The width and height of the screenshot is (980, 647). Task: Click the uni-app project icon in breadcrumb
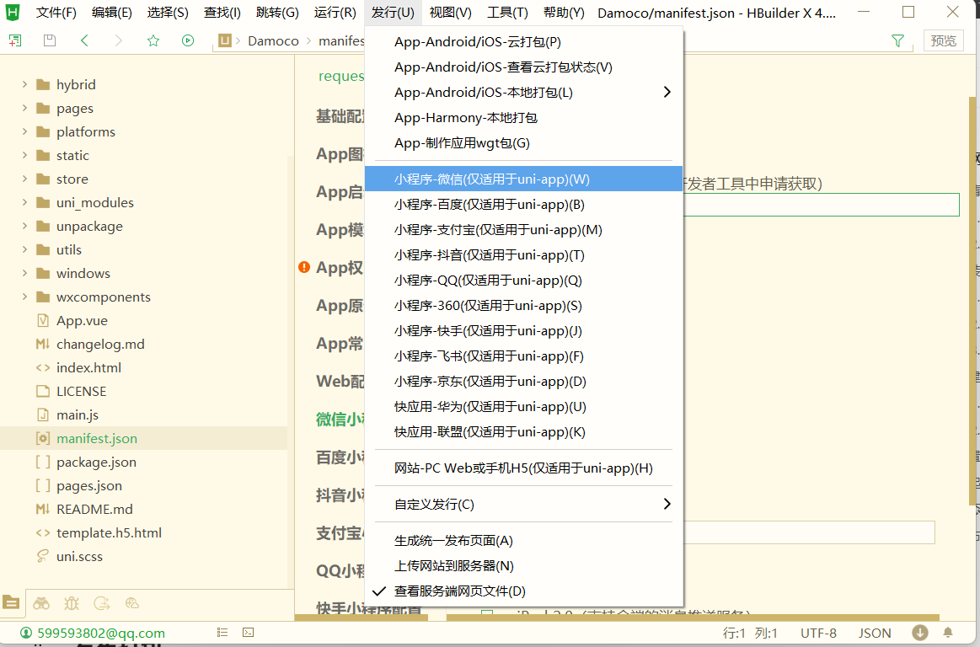click(x=224, y=40)
